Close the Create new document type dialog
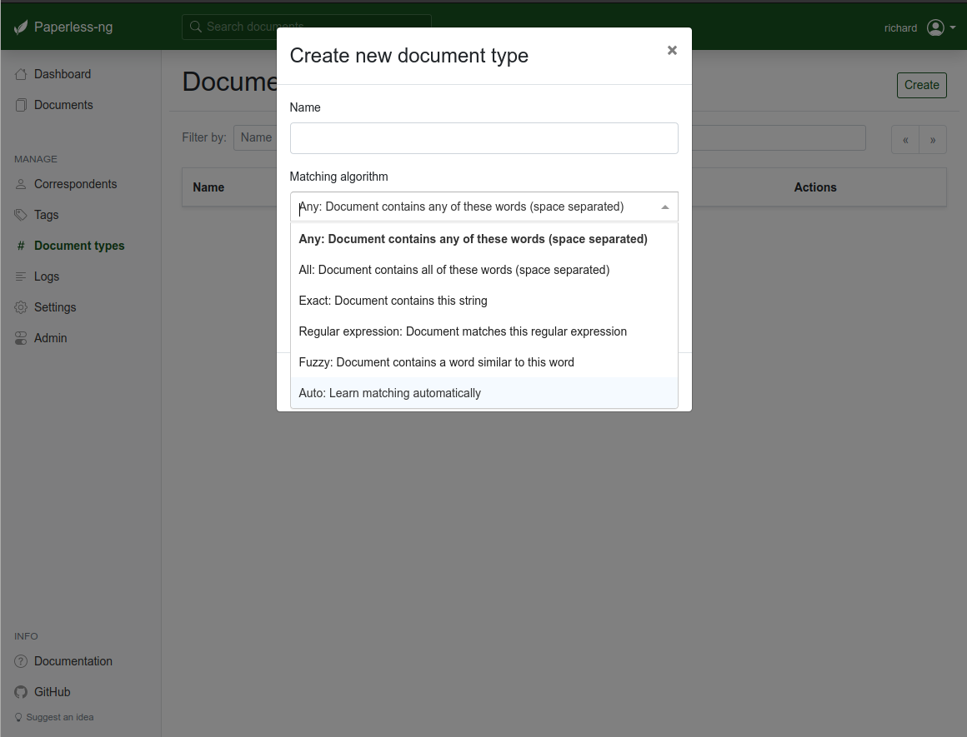 (x=672, y=51)
